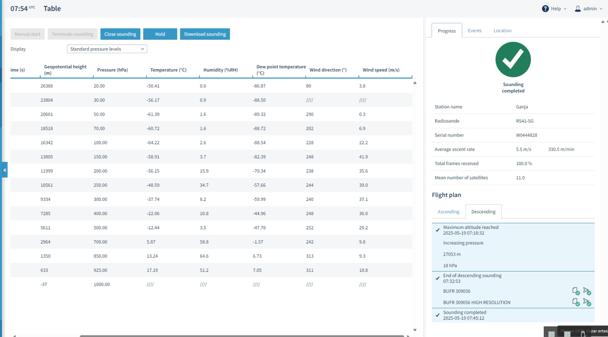The height and width of the screenshot is (337, 608).
Task: Click the BUFR 309056 send message icon
Action: (x=587, y=291)
